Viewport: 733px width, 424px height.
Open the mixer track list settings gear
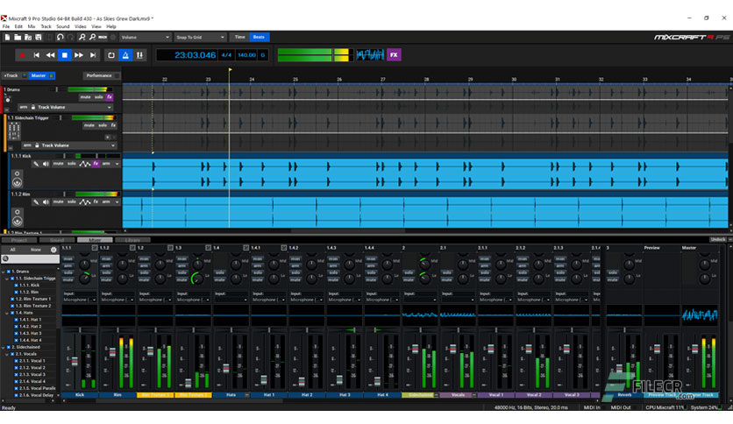(53, 250)
